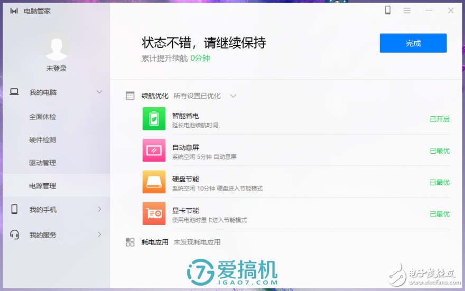Click the red Graphics Card Saving (显卡节能) icon
Screen dimensions: 465x291
[x=154, y=213]
